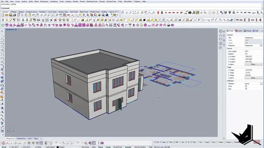The width and height of the screenshot is (264, 148).
Task: Click the Lens Length value field
Action: click(x=253, y=51)
